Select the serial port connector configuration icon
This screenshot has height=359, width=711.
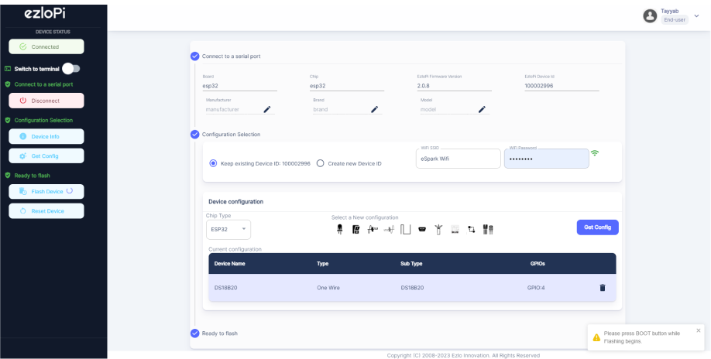pos(422,230)
